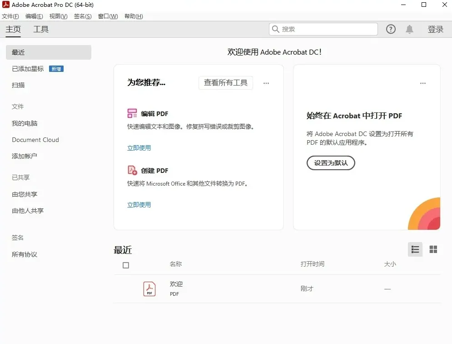Click the help question mark icon
Viewport: 452px width, 344px height.
pos(391,29)
